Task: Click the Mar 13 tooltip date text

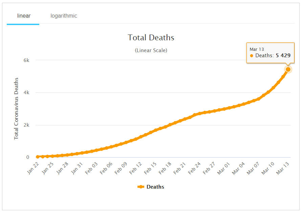Action: [x=256, y=49]
